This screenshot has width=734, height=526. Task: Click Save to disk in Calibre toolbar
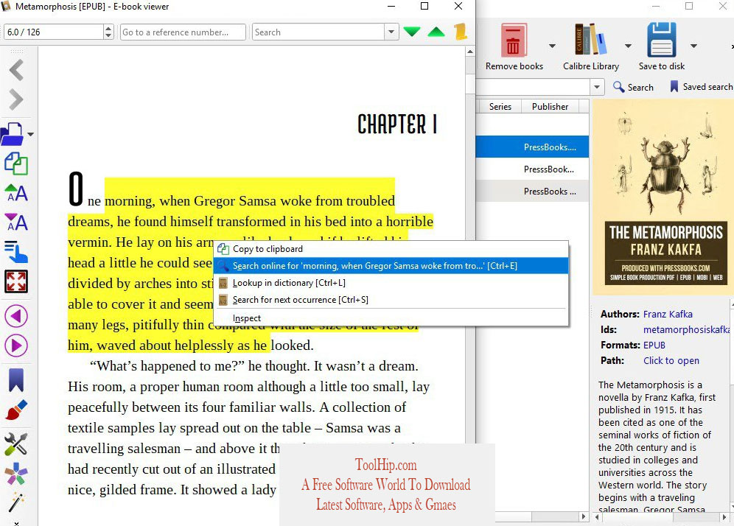[662, 47]
